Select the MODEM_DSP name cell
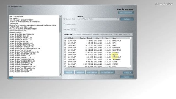 [x=117, y=57]
